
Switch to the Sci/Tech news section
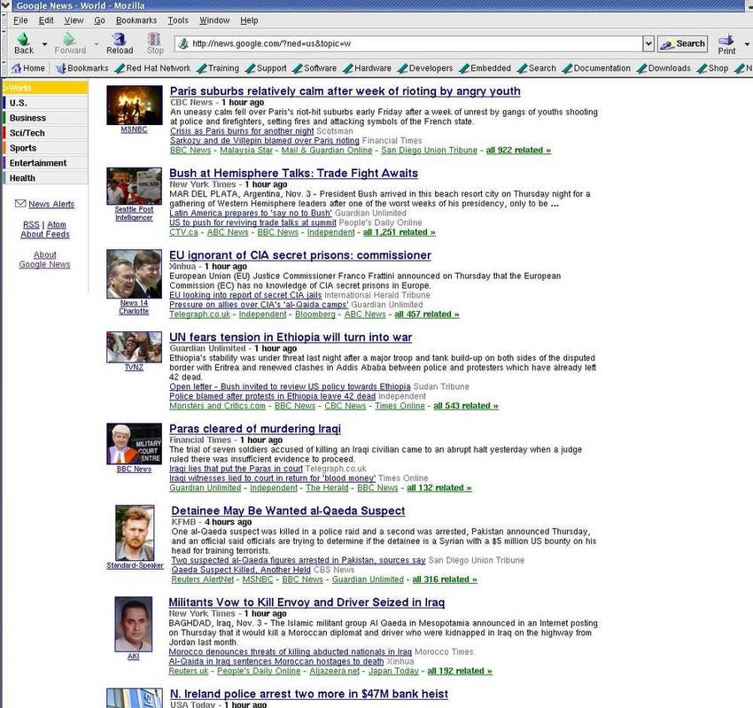pyautogui.click(x=28, y=133)
